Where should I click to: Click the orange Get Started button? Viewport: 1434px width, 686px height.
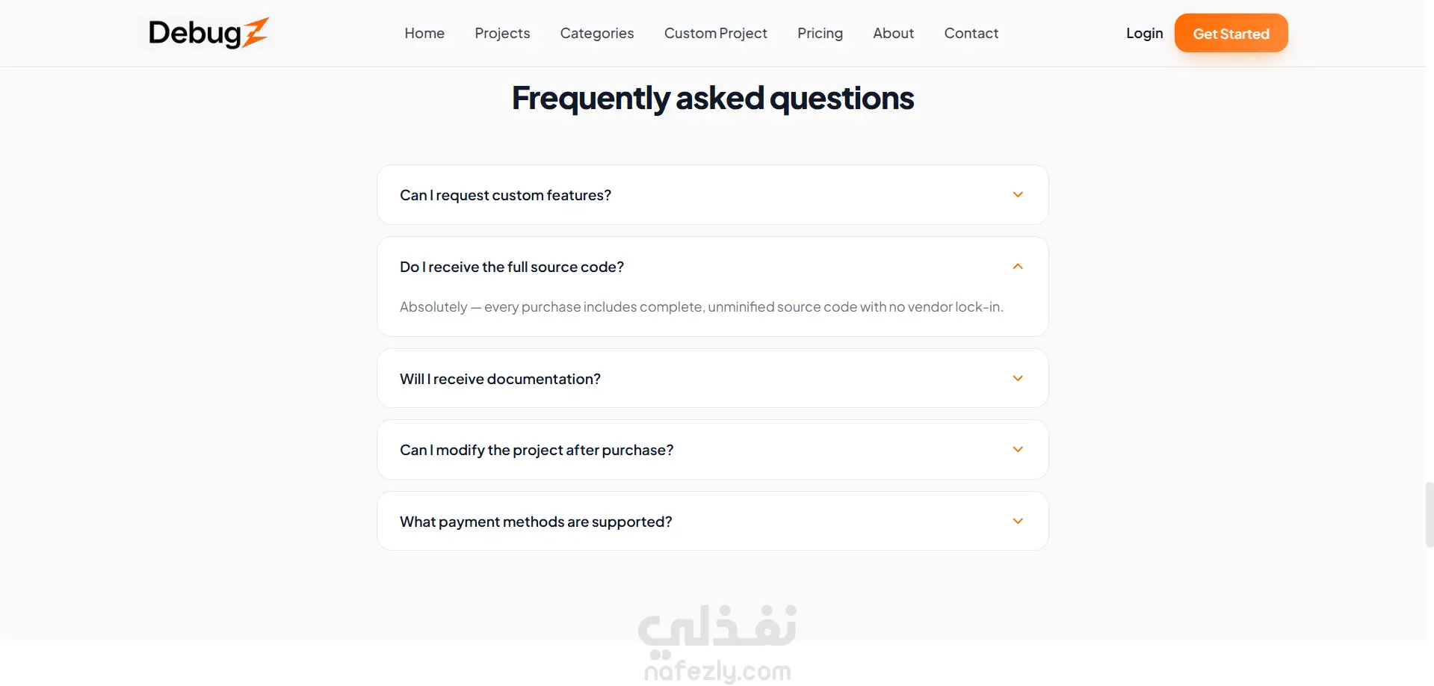pos(1231,33)
